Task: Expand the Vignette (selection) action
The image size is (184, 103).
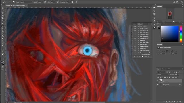Action: tap(139, 29)
